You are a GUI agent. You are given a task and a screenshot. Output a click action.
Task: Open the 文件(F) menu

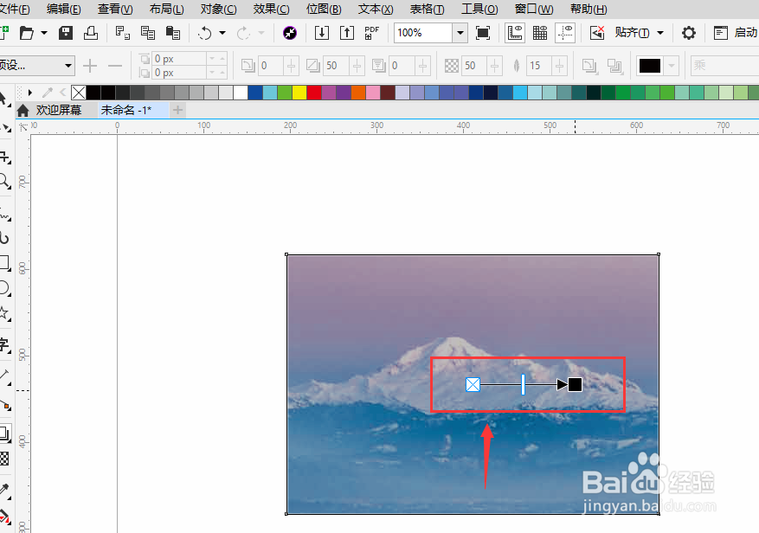[15, 9]
